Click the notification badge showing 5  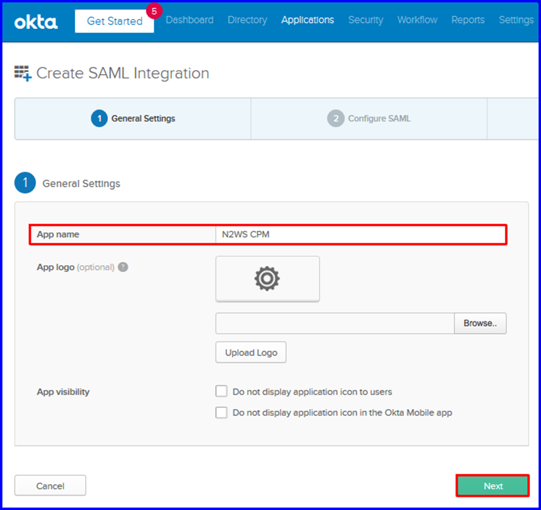154,11
